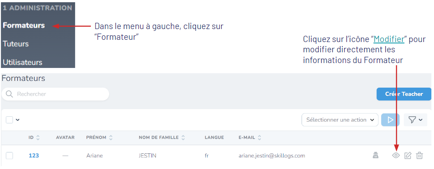The image size is (434, 169).
Task: Check the row checkbox for ID 123
Action: click(9, 156)
